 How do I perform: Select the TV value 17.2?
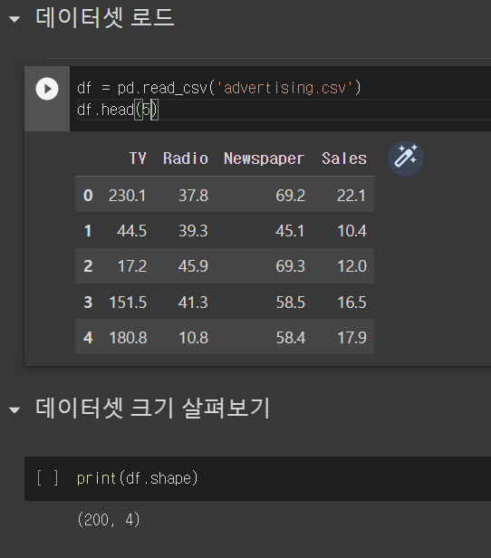click(132, 265)
